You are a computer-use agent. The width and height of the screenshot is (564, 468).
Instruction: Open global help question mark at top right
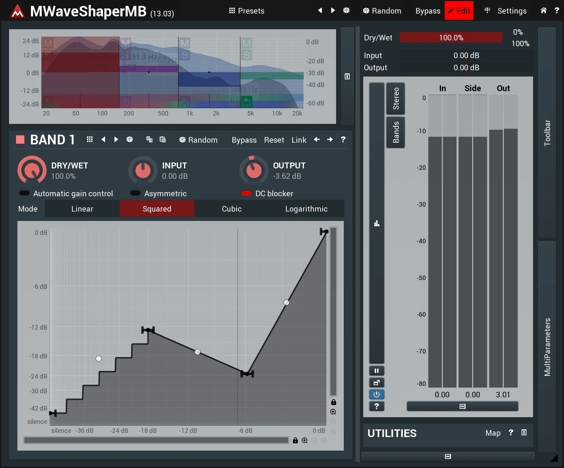[557, 10]
